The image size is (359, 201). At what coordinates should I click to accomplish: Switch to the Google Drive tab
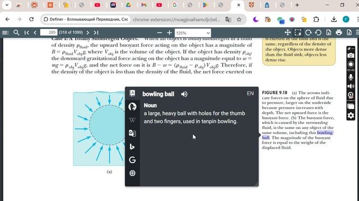click(128, 5)
